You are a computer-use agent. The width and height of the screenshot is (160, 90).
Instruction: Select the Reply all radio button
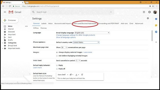pos(57,69)
